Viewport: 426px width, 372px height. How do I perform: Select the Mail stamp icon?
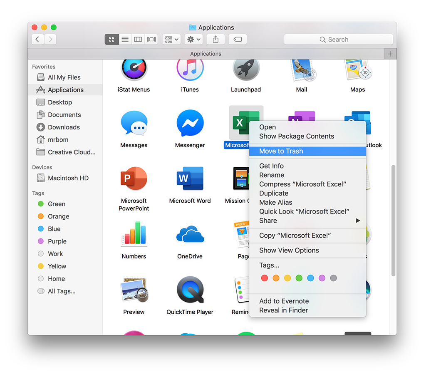(x=303, y=70)
